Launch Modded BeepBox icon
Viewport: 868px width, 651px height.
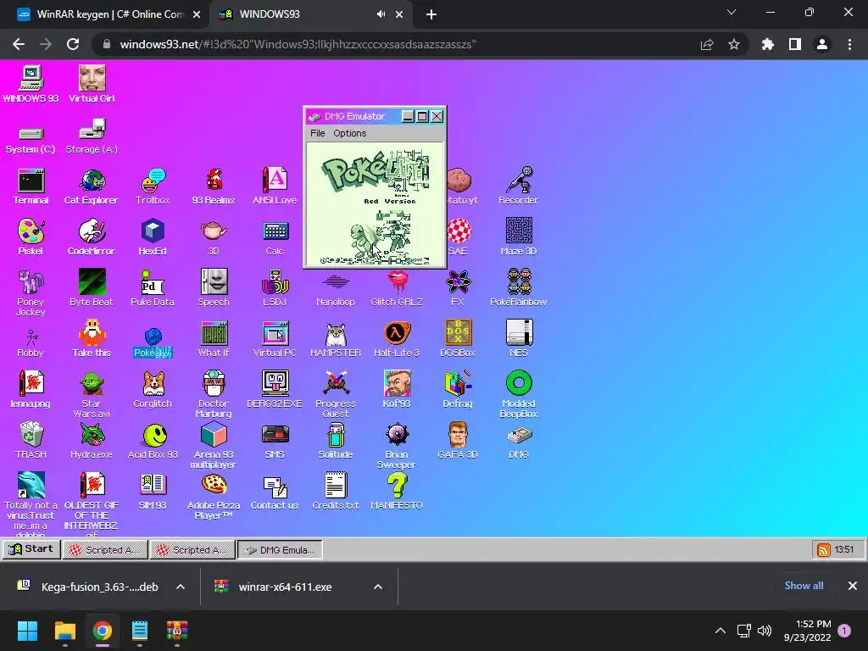coord(518,394)
